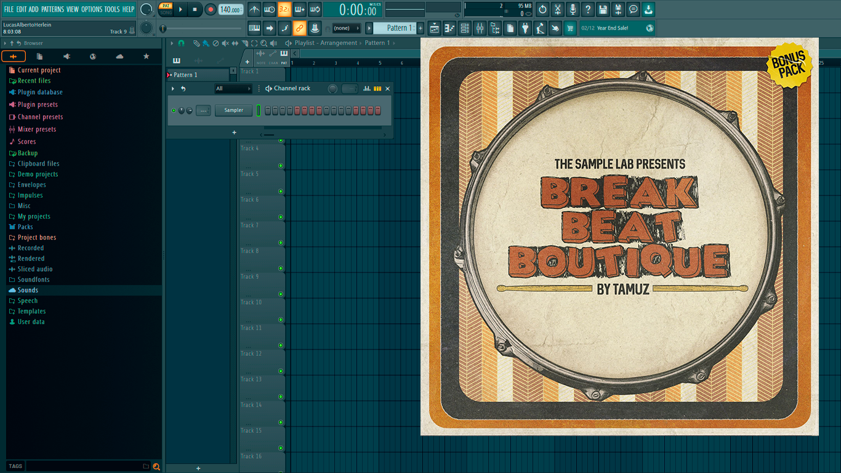
Task: Select the playlist mute tool
Action: pos(225,43)
